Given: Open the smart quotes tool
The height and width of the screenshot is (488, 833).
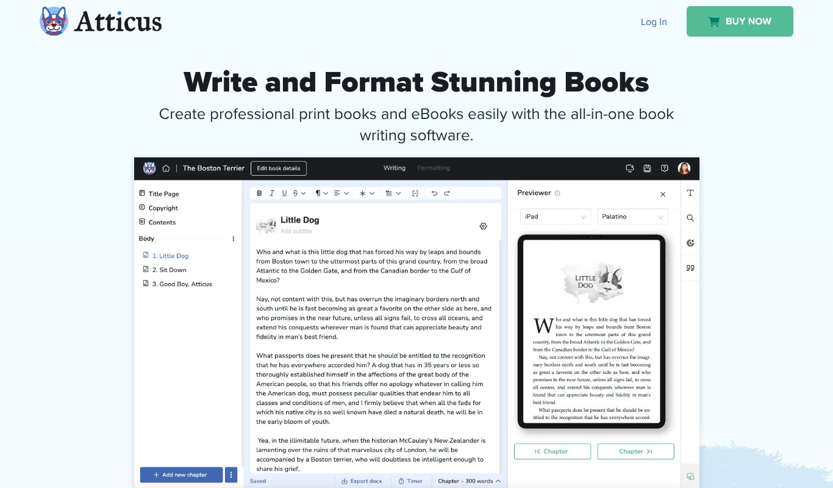Looking at the screenshot, I should click(x=690, y=268).
